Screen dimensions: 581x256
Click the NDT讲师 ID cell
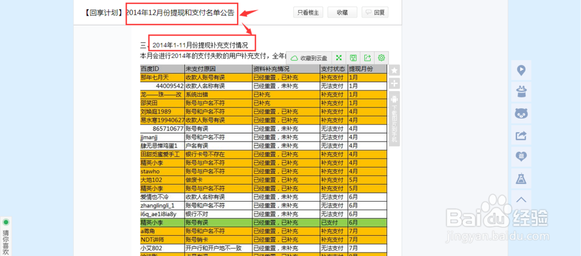point(162,240)
